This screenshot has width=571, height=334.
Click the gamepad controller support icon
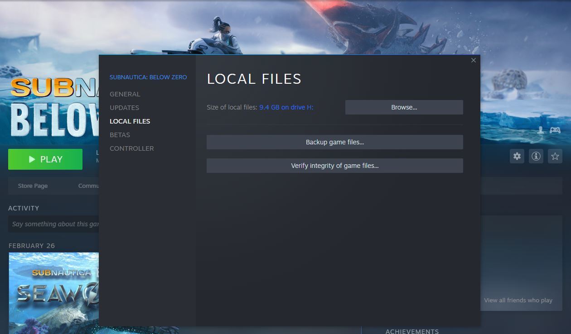[x=555, y=130]
